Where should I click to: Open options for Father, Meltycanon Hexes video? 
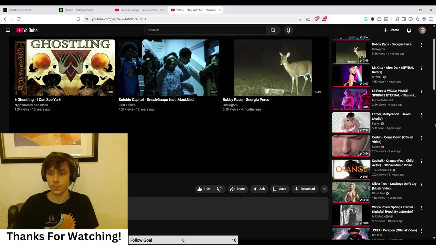[421, 115]
